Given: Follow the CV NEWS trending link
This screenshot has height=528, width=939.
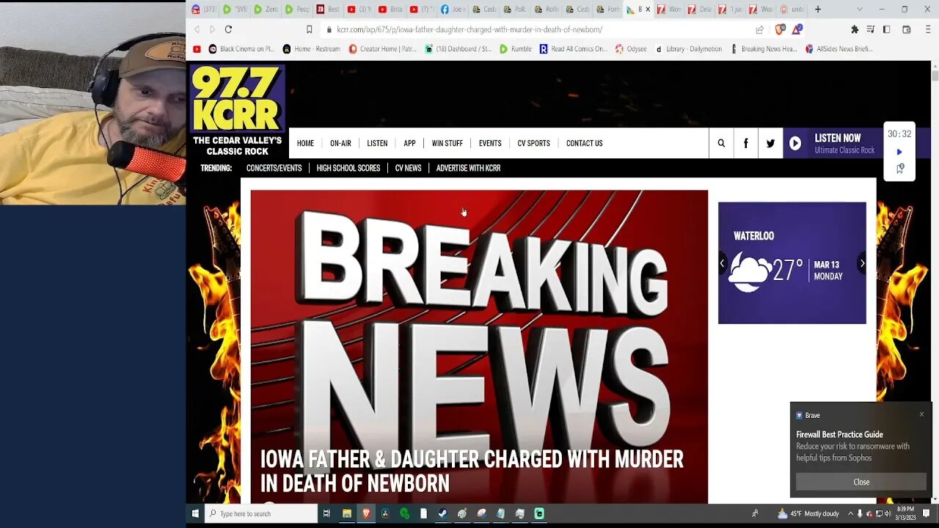Looking at the screenshot, I should tap(408, 168).
